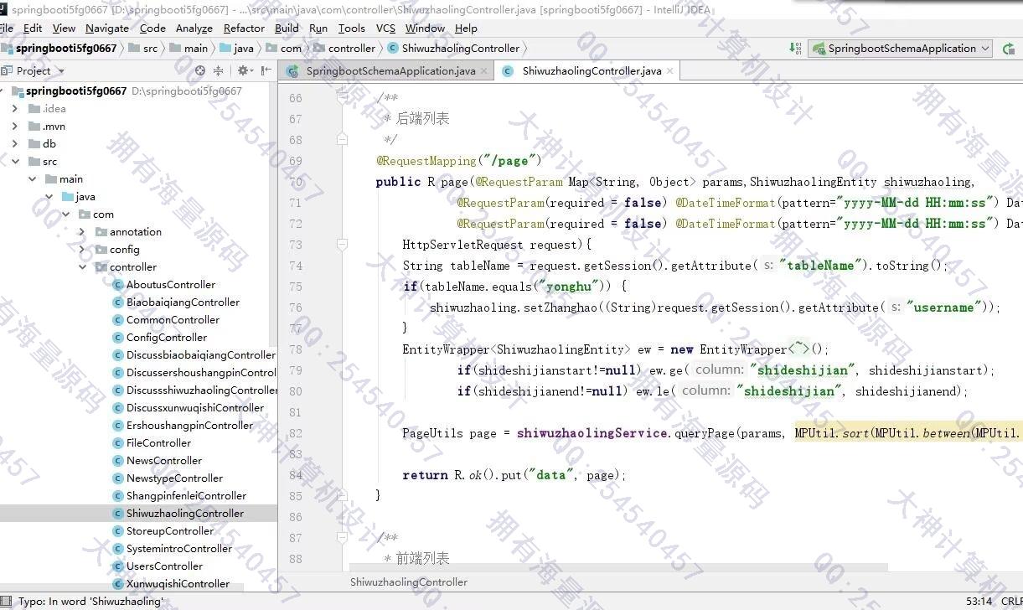Select XunwuqishiController in project tree
Screen dimensions: 1023x610
[x=178, y=584]
